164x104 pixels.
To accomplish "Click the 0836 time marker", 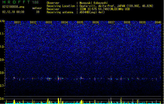I will [96, 22].
